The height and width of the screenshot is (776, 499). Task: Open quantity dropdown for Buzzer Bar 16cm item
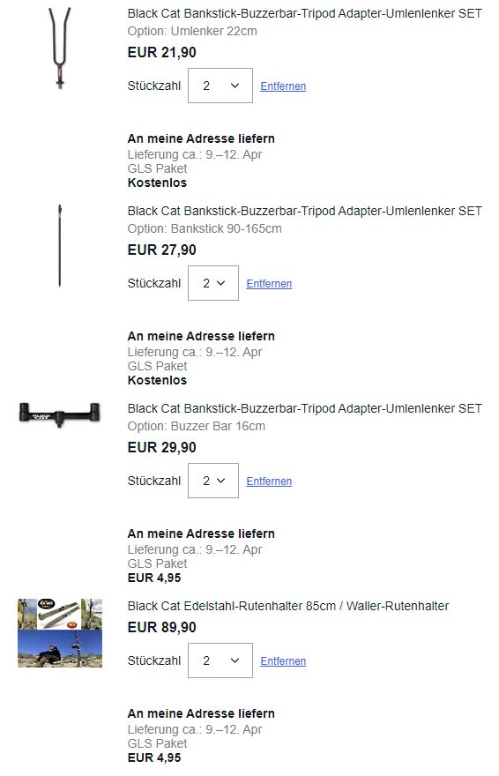click(x=213, y=481)
